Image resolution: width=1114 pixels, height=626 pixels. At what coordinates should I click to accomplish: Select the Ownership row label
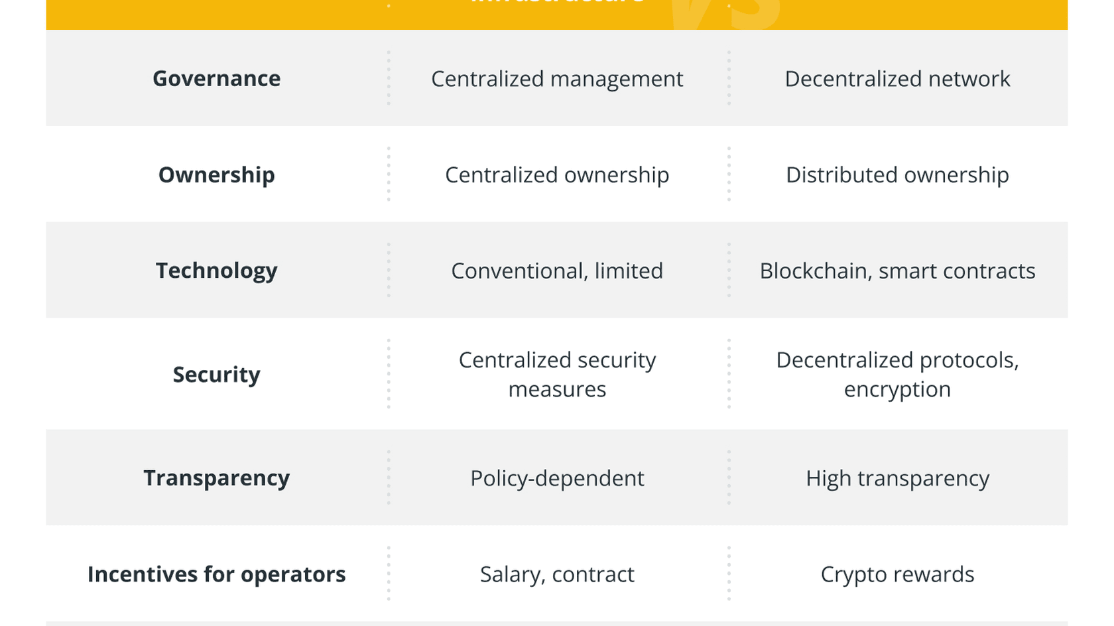216,174
